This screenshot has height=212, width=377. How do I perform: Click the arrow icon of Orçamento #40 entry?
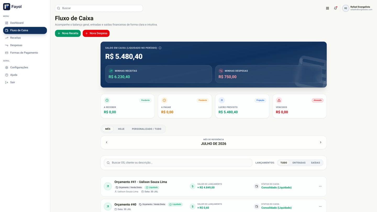coord(108,207)
